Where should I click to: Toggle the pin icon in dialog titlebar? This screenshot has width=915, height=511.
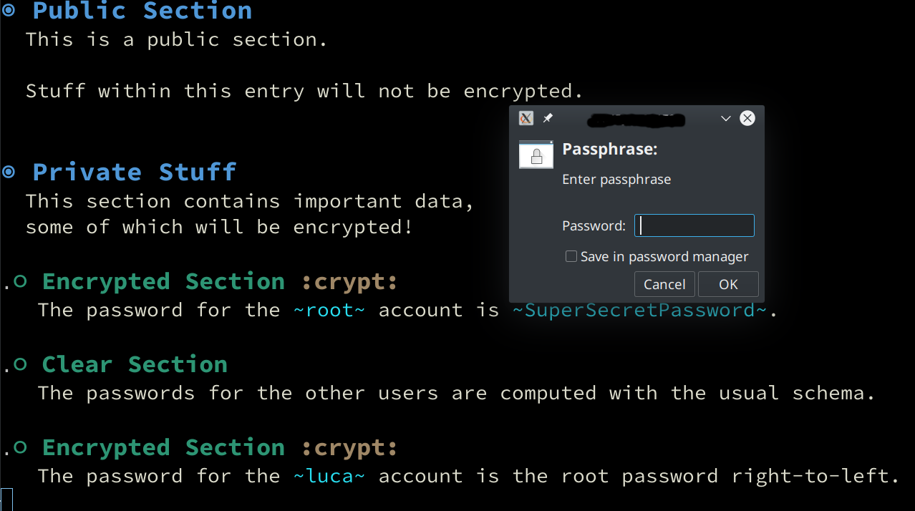(548, 118)
